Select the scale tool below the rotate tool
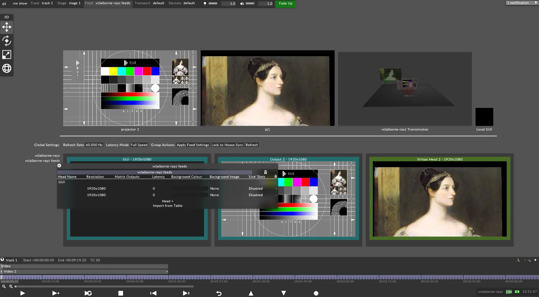Viewport: 539px width, 297px height. pyautogui.click(x=6, y=55)
